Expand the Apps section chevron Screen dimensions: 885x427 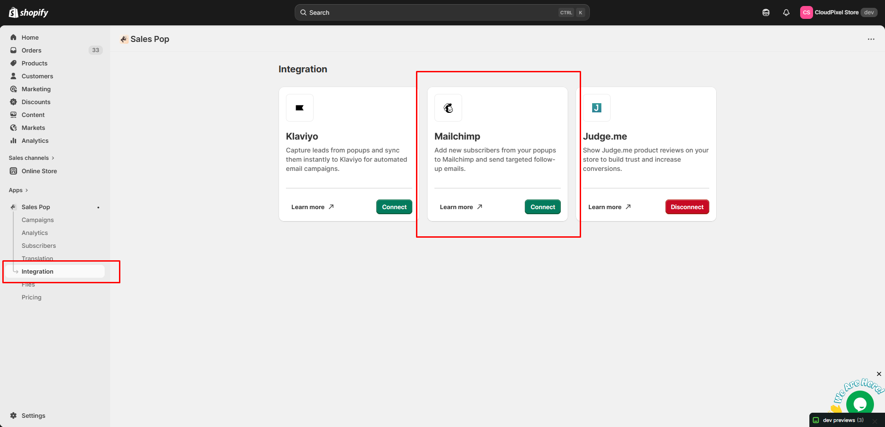pos(26,190)
